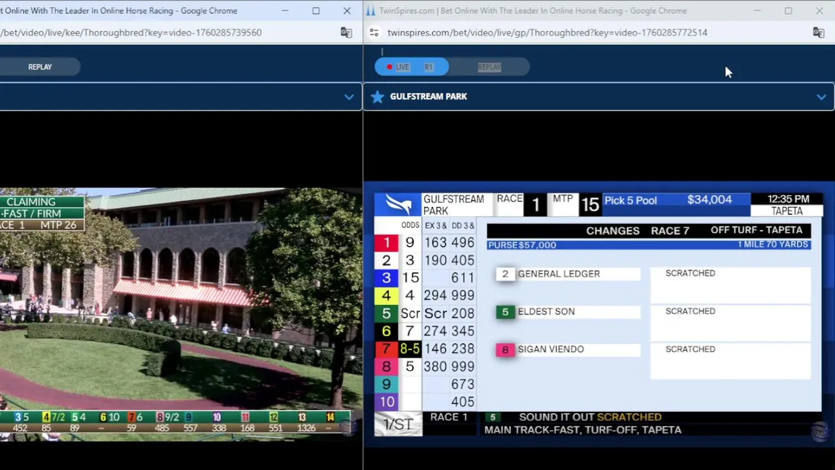Expand the Gulfstream Park track dropdown chevron
Viewport: 835px width, 470px height.
point(821,97)
